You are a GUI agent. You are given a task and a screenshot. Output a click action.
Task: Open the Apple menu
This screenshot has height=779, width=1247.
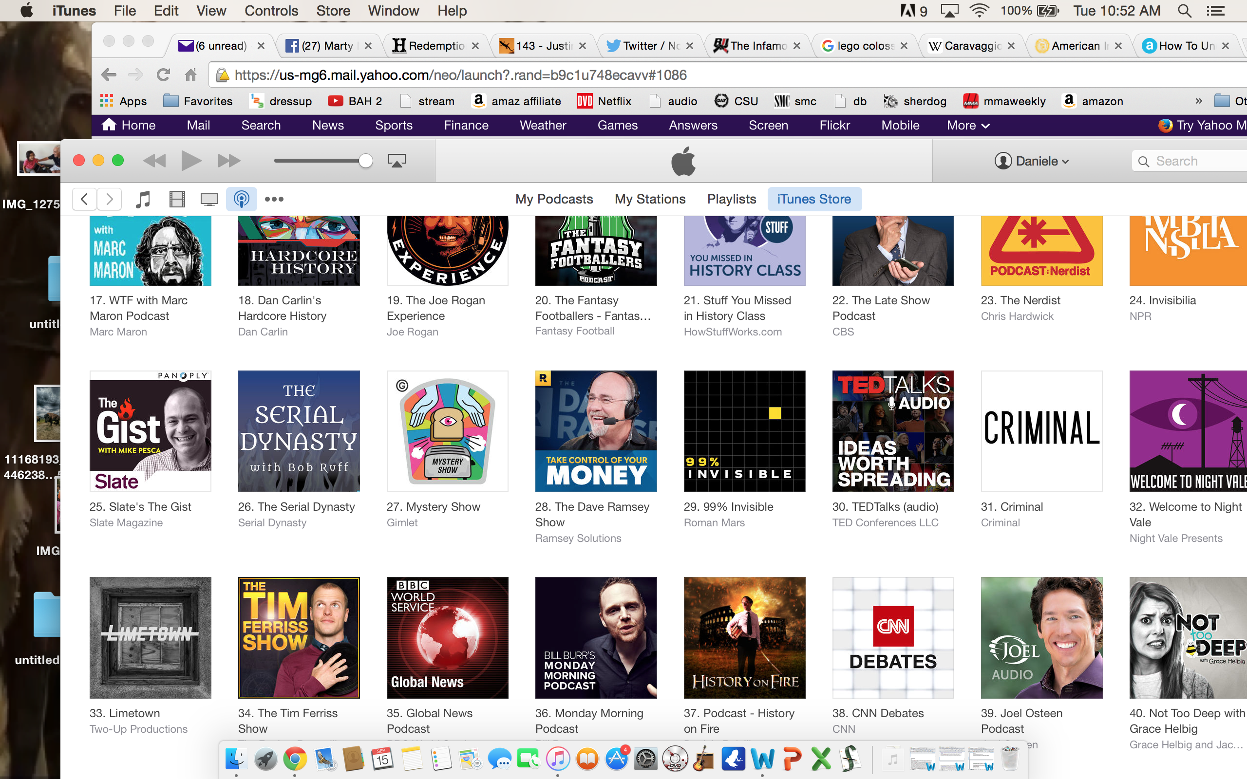[x=26, y=11]
